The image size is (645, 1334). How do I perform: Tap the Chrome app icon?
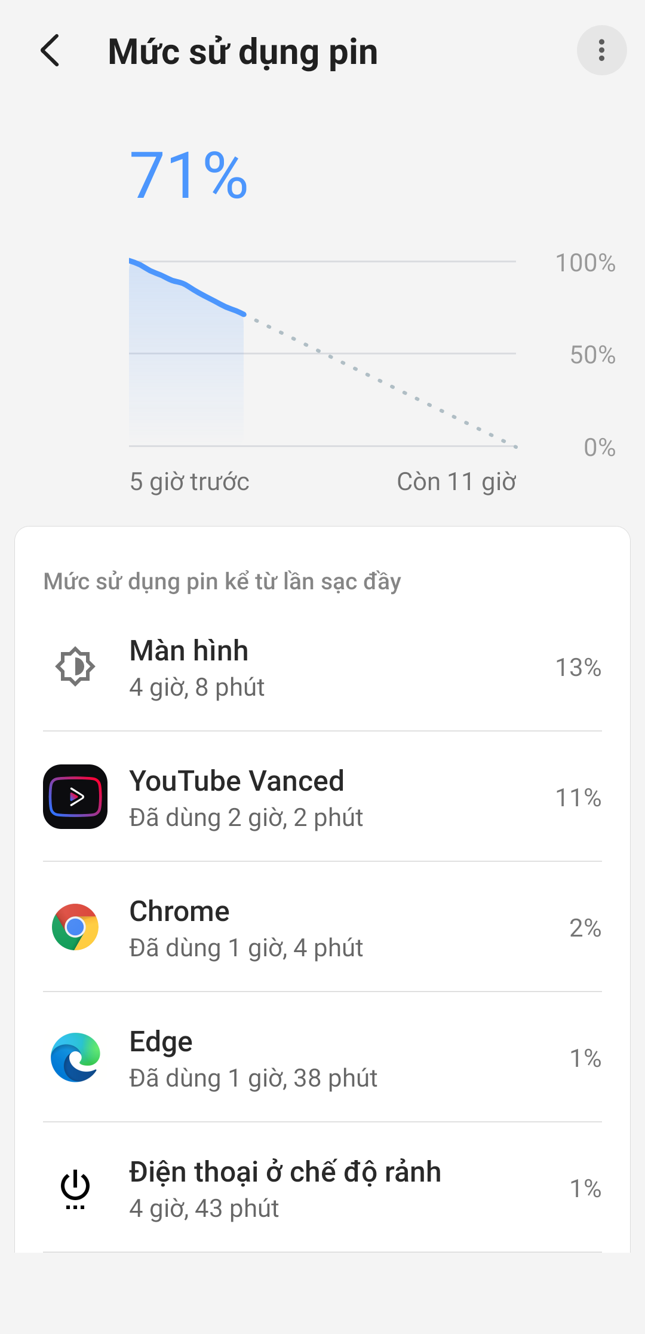click(x=75, y=927)
